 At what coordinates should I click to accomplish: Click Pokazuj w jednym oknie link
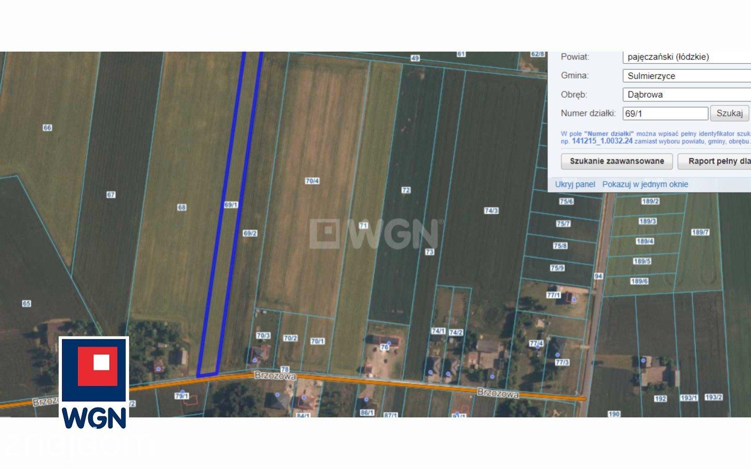point(645,185)
